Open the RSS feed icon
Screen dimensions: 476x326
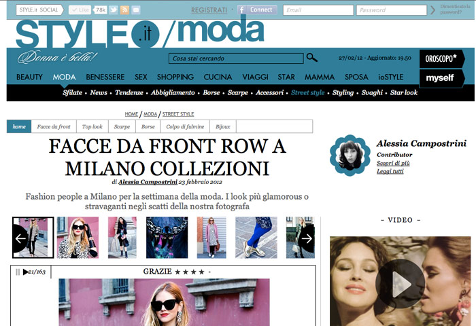[x=124, y=10]
